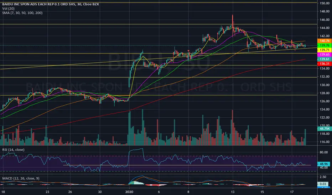This screenshot has height=195, width=332.
Task: Click the 30 date label on the time axis
Action: coord(100,192)
